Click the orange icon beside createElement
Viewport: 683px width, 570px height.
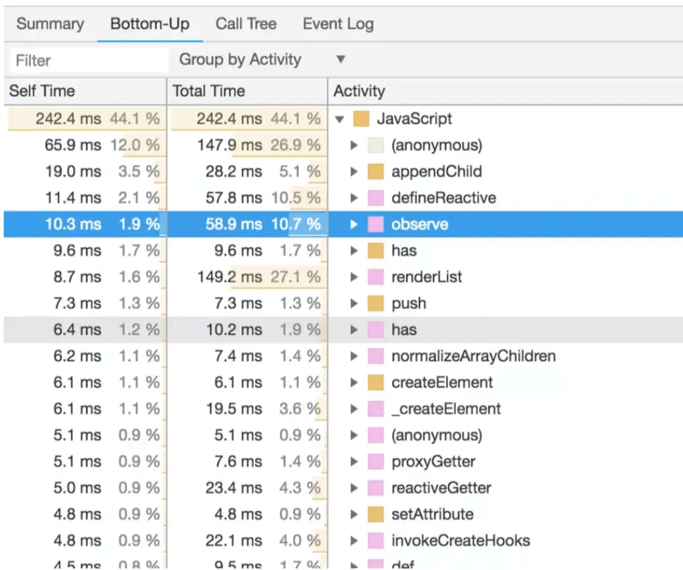(x=376, y=383)
